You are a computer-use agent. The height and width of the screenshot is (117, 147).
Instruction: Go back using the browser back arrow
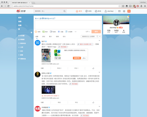tap(2, 6)
